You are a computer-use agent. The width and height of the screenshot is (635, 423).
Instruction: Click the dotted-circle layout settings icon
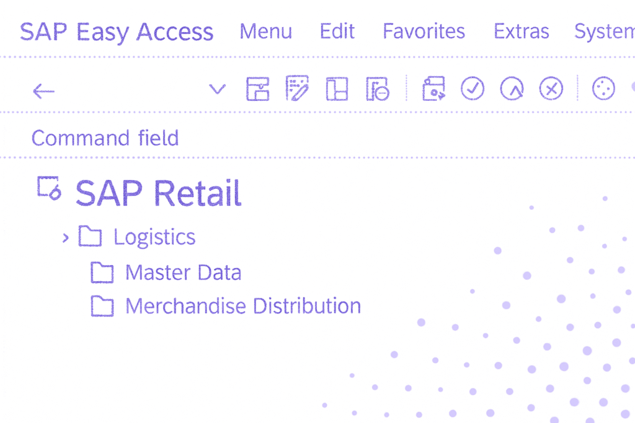pos(603,89)
